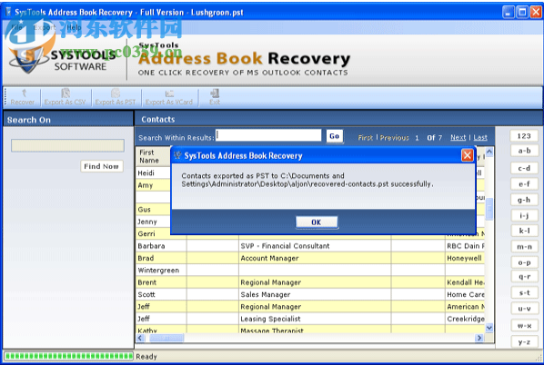544x365 pixels.
Task: Filter contacts by o-p index
Action: (524, 262)
